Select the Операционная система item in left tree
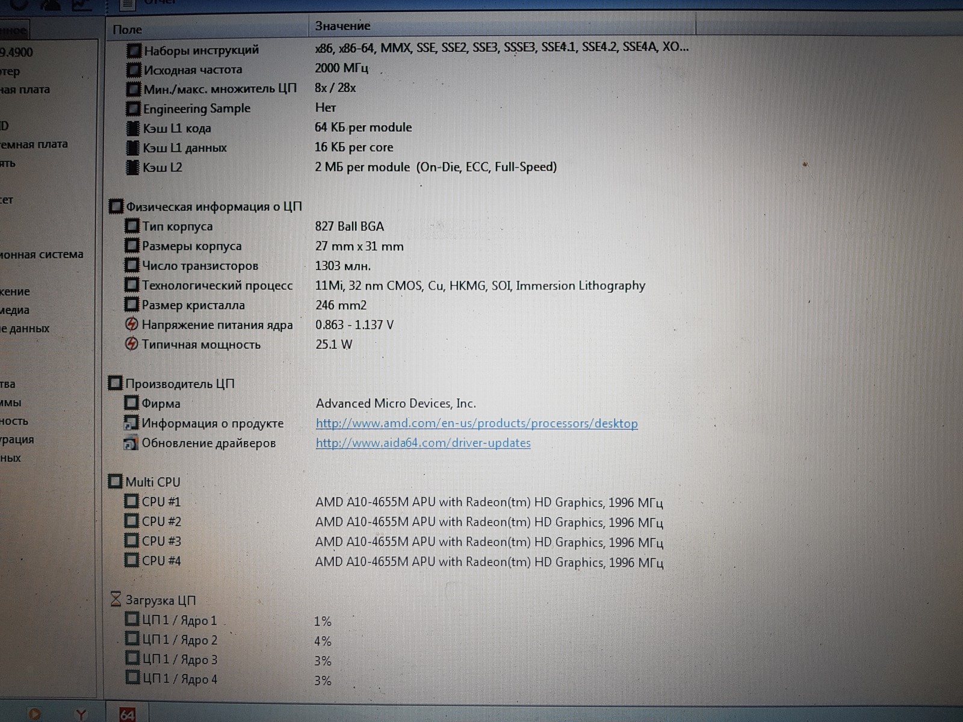The image size is (963, 722). (41, 255)
